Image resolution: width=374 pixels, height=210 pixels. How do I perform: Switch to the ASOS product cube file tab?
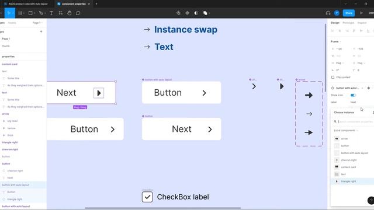tap(28, 4)
